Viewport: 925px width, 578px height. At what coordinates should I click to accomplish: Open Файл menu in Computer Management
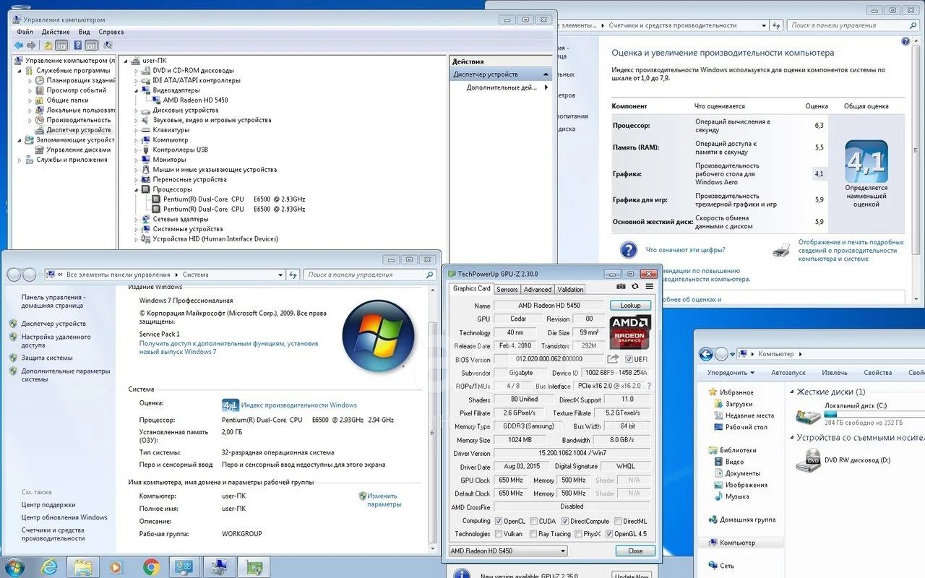tap(25, 32)
